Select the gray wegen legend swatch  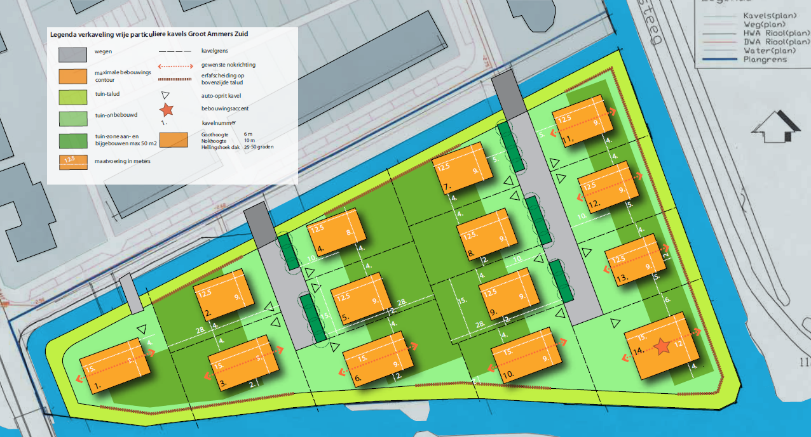[x=73, y=54]
